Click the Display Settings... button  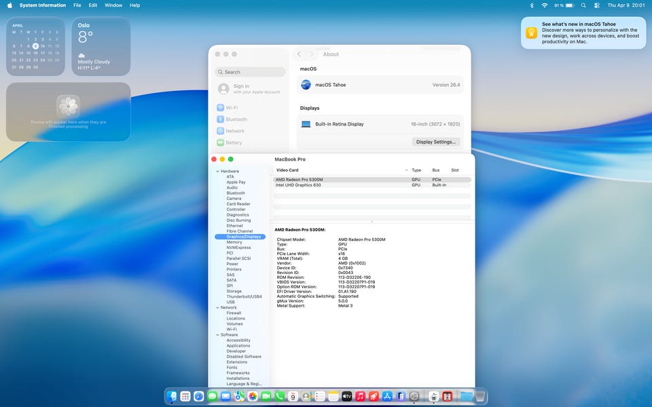[x=435, y=142]
